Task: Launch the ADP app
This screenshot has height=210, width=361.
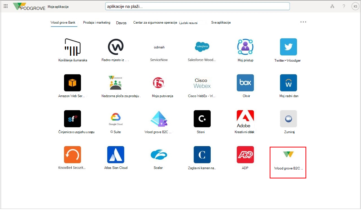Action: tap(245, 155)
